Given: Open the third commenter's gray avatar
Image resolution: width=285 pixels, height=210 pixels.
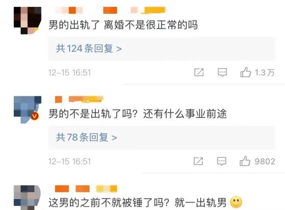Looking at the screenshot, I should [x=27, y=197].
